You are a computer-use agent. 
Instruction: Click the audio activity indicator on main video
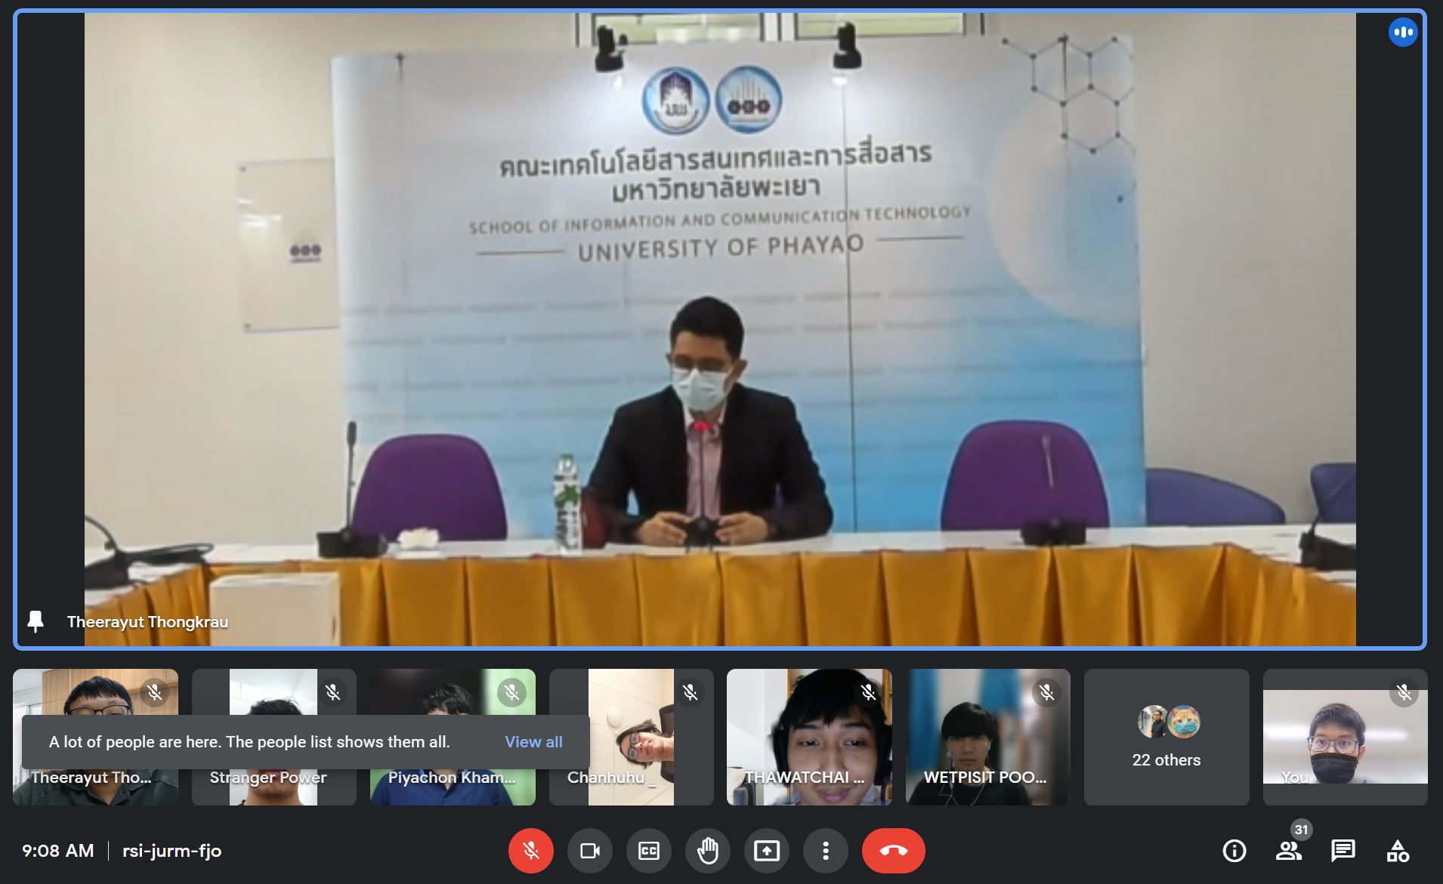[1402, 32]
